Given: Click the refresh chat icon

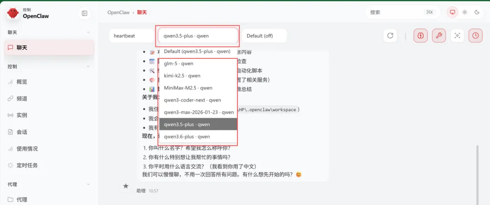Looking at the screenshot, I should pyautogui.click(x=390, y=36).
